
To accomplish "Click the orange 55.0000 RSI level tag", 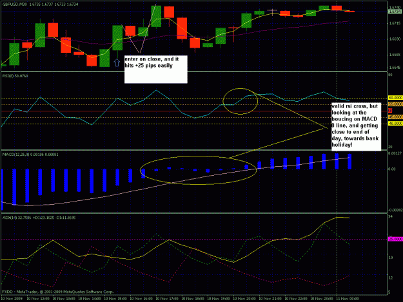I will [395, 104].
